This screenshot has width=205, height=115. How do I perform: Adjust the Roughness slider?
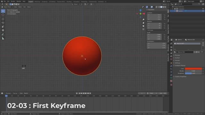pyautogui.click(x=193, y=73)
